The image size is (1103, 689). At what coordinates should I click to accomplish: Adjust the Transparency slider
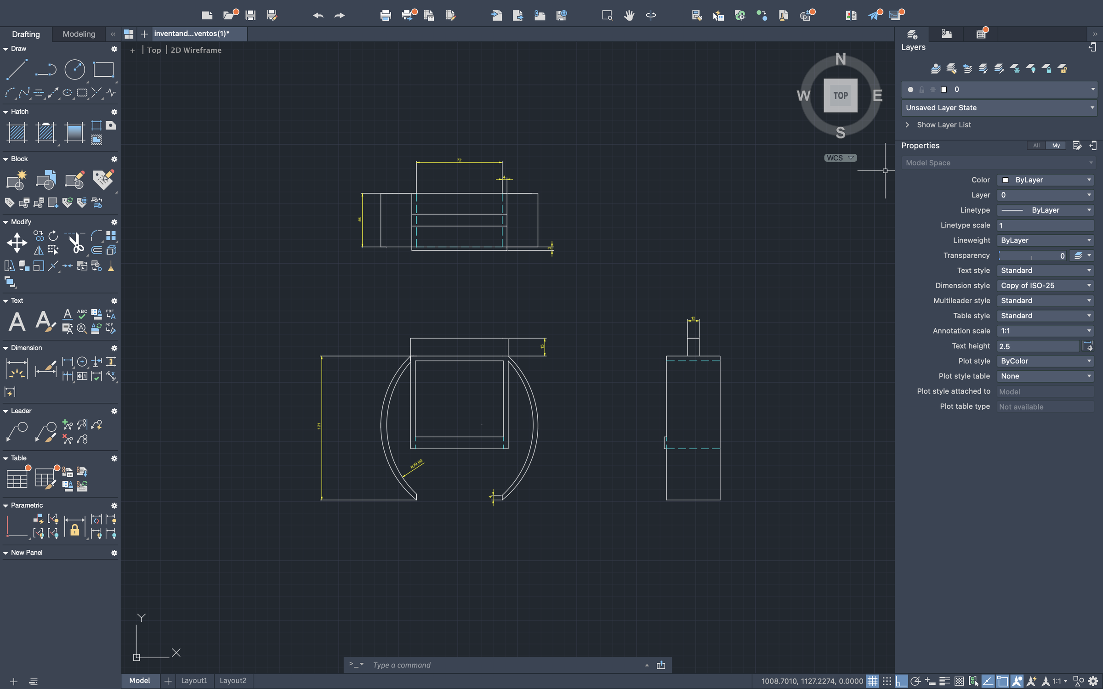(1032, 256)
